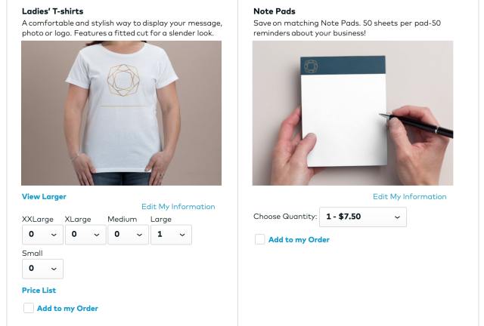Viewport: 484px width, 326px height.
Task: Check Add to my Order for Note Pads
Action: [260, 239]
